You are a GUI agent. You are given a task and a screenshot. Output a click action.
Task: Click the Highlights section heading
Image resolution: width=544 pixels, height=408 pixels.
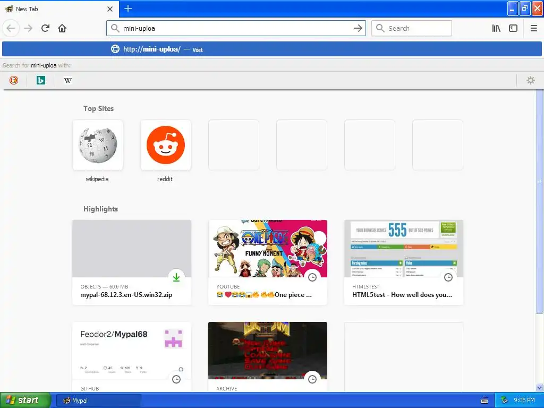(x=100, y=209)
